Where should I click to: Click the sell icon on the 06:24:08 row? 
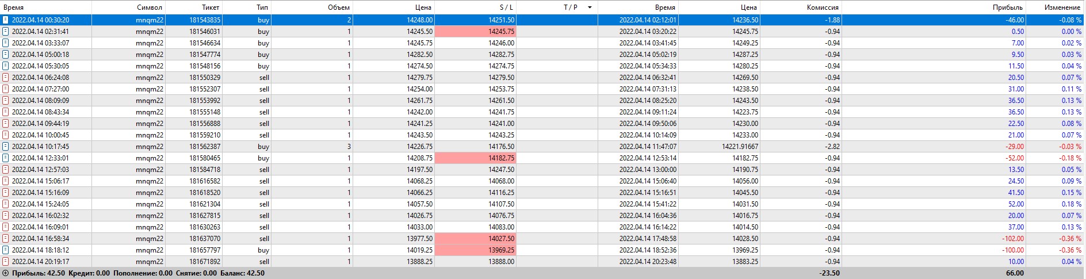[x=6, y=78]
